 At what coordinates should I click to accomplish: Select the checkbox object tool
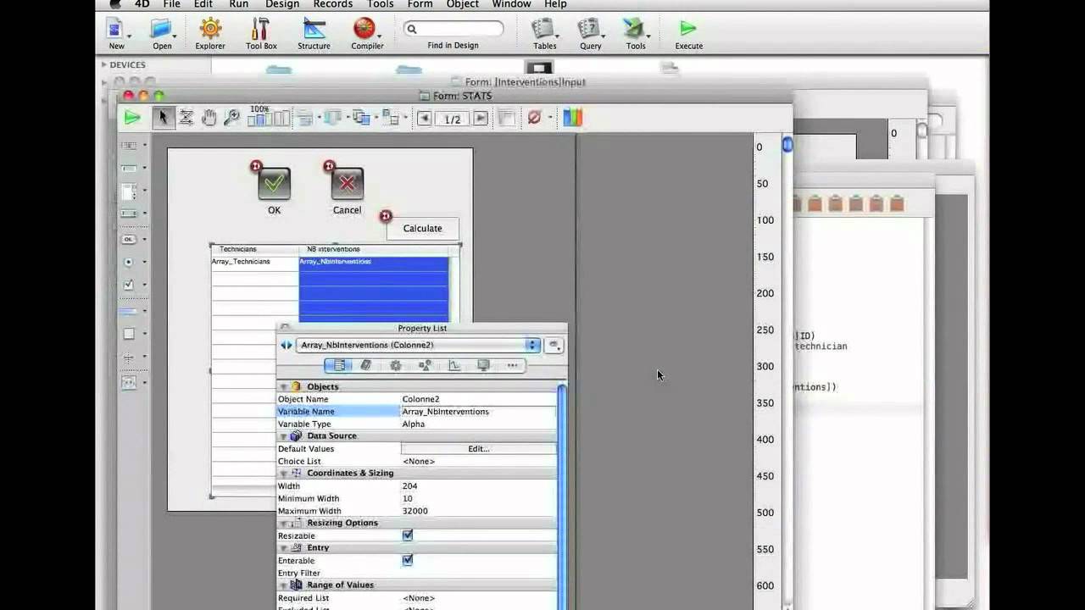point(129,285)
